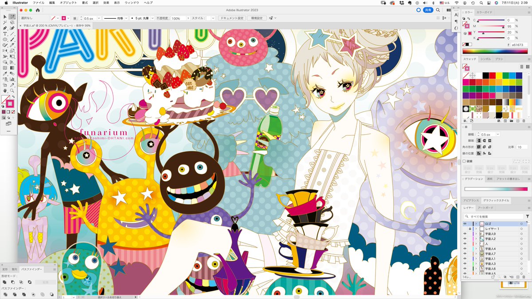Align stroke to center icon
The image size is (532, 299).
(x=479, y=153)
